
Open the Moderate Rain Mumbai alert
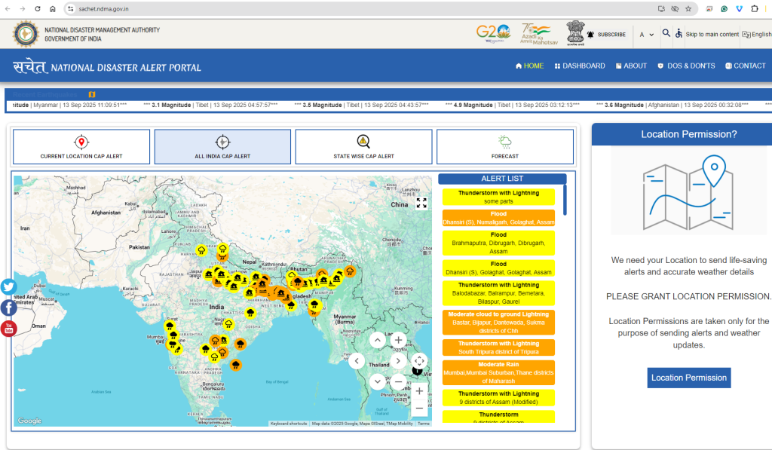[x=498, y=372]
